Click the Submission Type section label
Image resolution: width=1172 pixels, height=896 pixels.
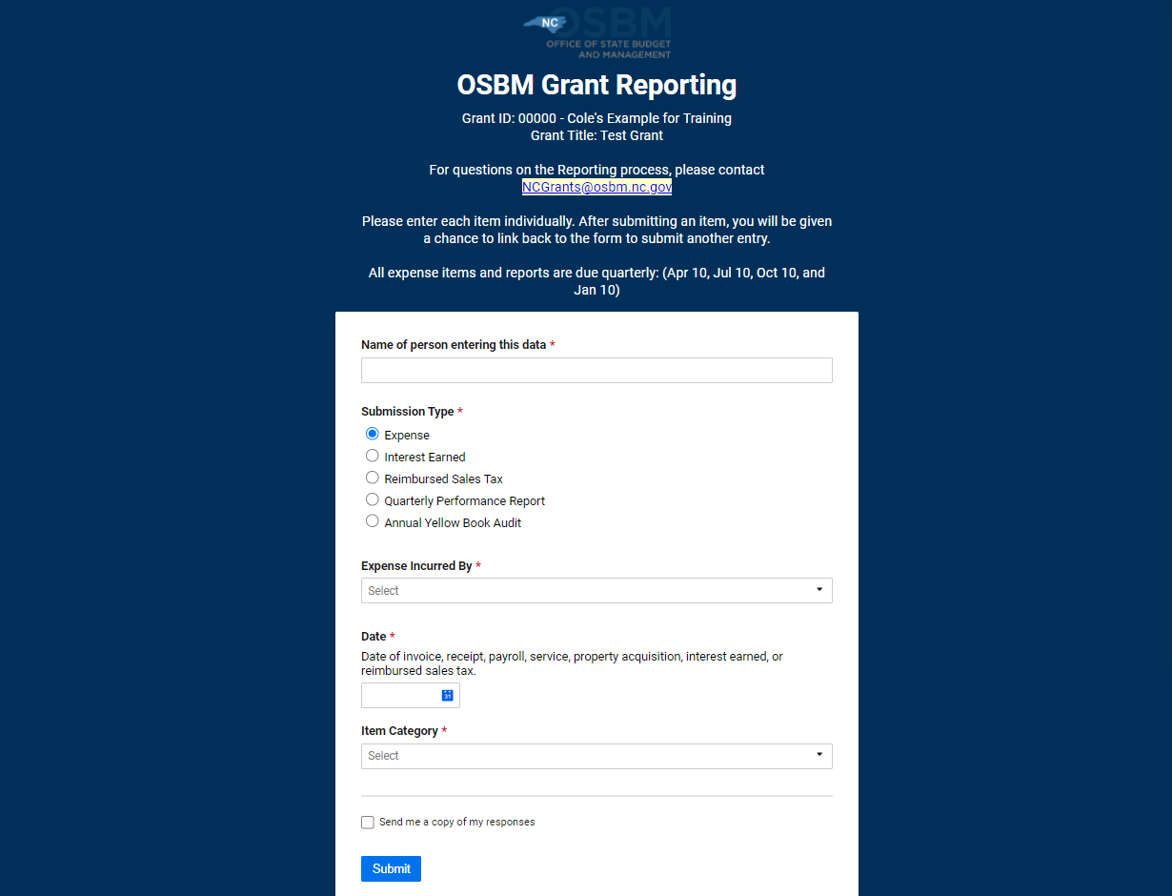408,411
